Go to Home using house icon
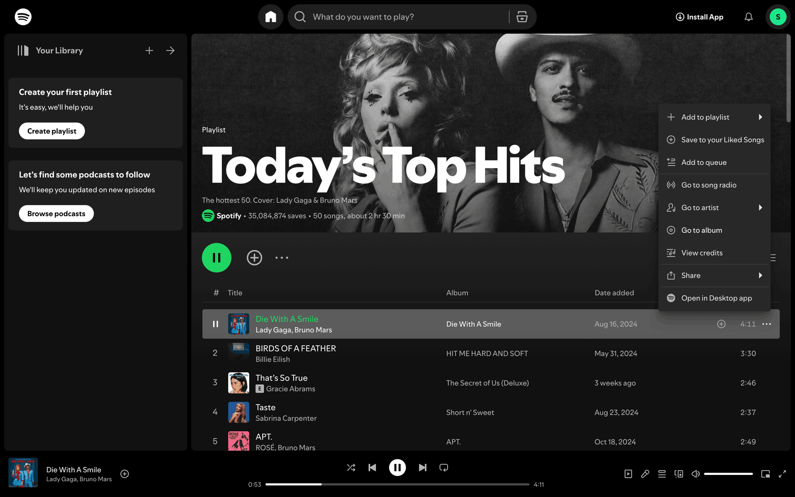This screenshot has width=795, height=497. [271, 17]
